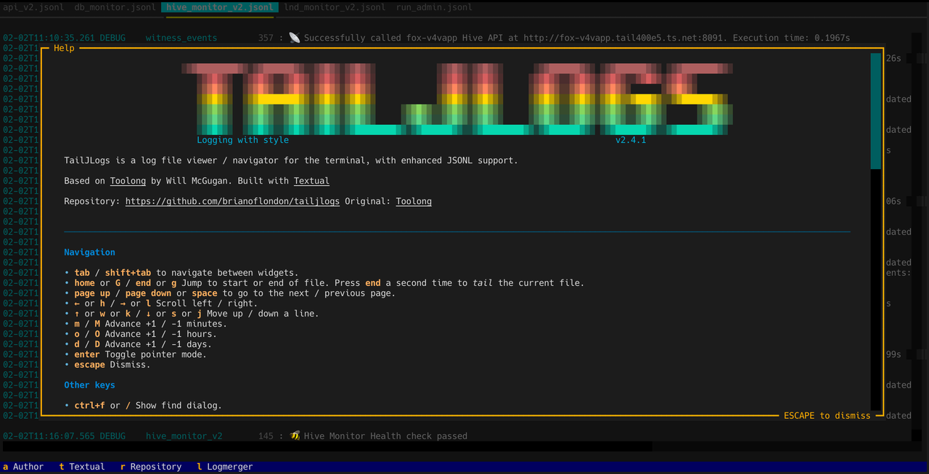Click the 'r Repository' footer shortcut
This screenshot has width=929, height=474.
151,467
